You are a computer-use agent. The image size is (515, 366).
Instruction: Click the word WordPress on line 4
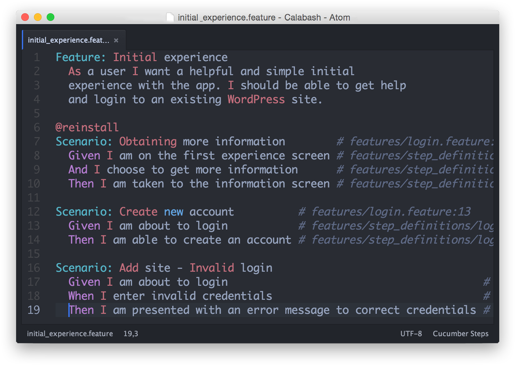point(256,99)
